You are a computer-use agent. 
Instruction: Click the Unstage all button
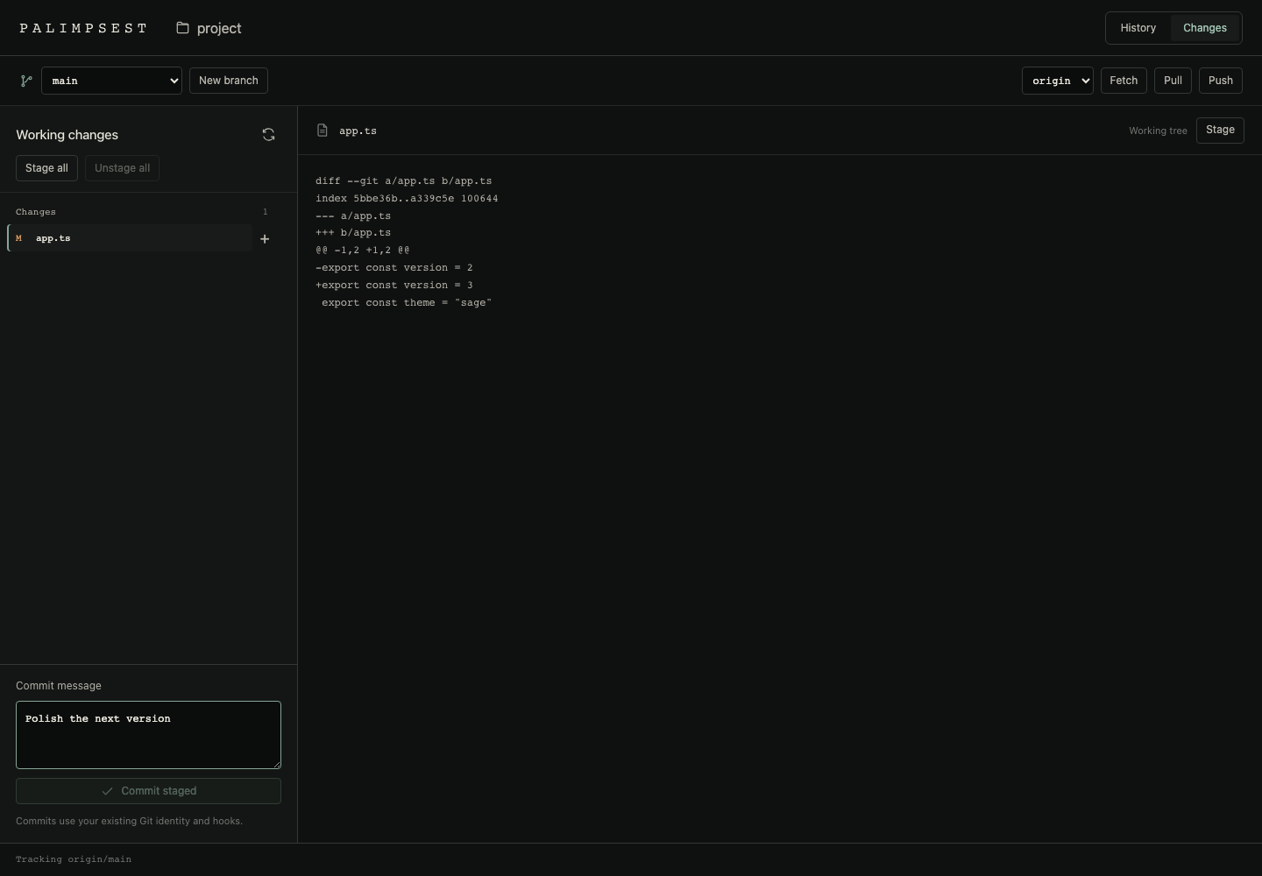pyautogui.click(x=122, y=168)
